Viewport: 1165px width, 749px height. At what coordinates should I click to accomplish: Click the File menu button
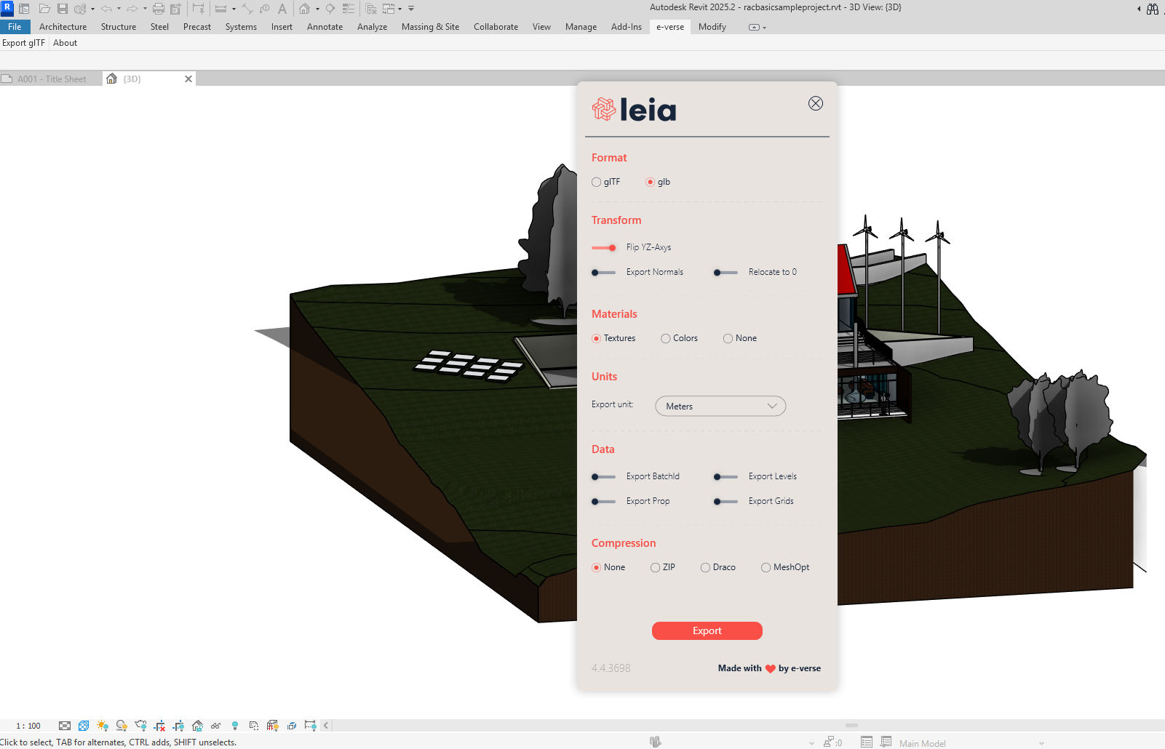pyautogui.click(x=15, y=27)
